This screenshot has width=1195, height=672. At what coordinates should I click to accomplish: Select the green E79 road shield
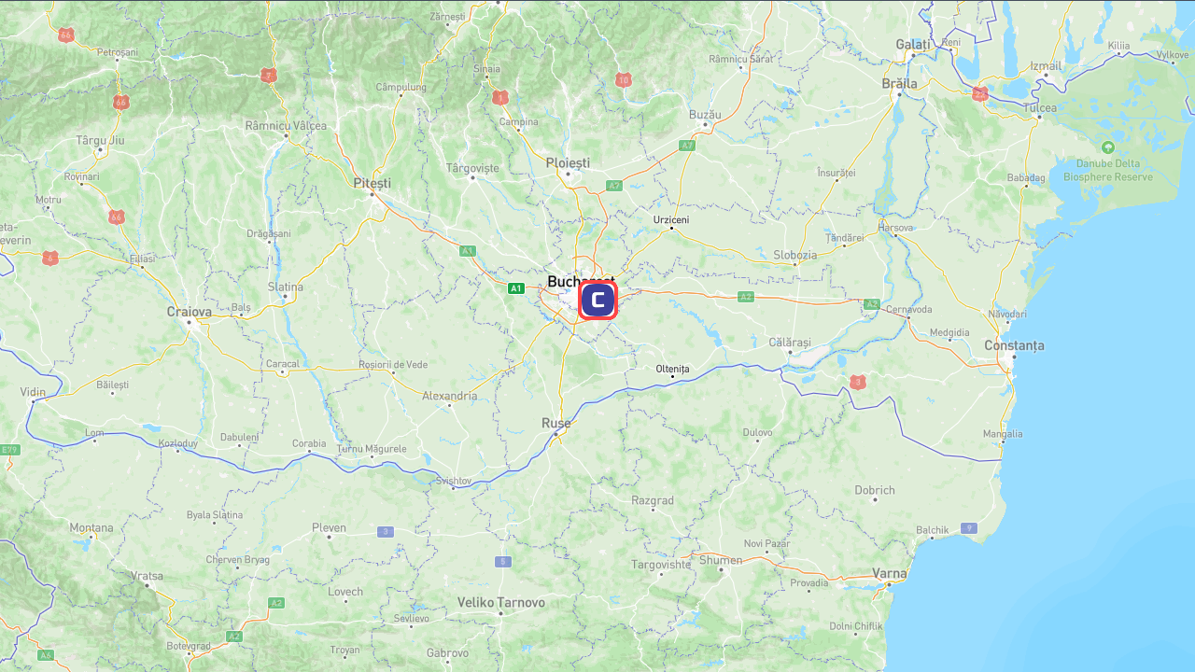pos(9,450)
